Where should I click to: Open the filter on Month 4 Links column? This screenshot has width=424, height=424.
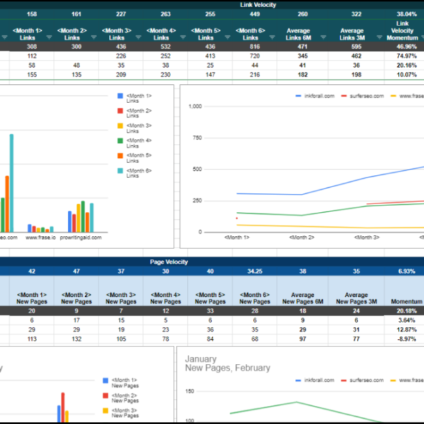pyautogui.click(x=183, y=37)
